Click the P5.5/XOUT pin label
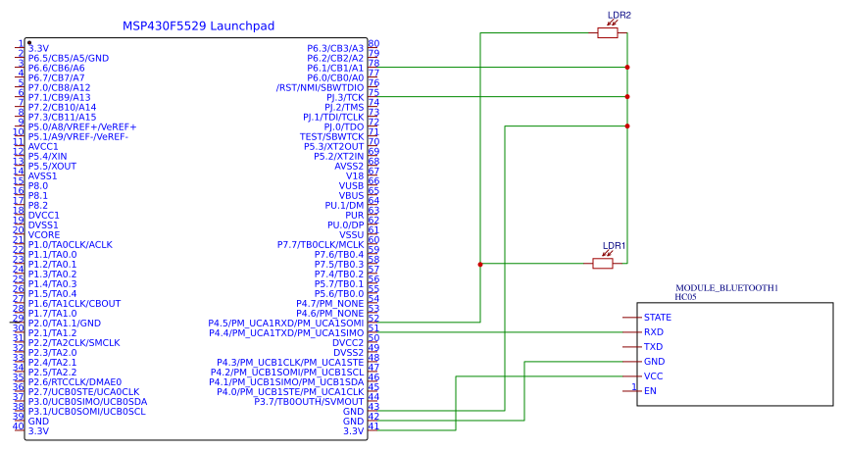Screen dimensions: 843x450 click(52, 166)
